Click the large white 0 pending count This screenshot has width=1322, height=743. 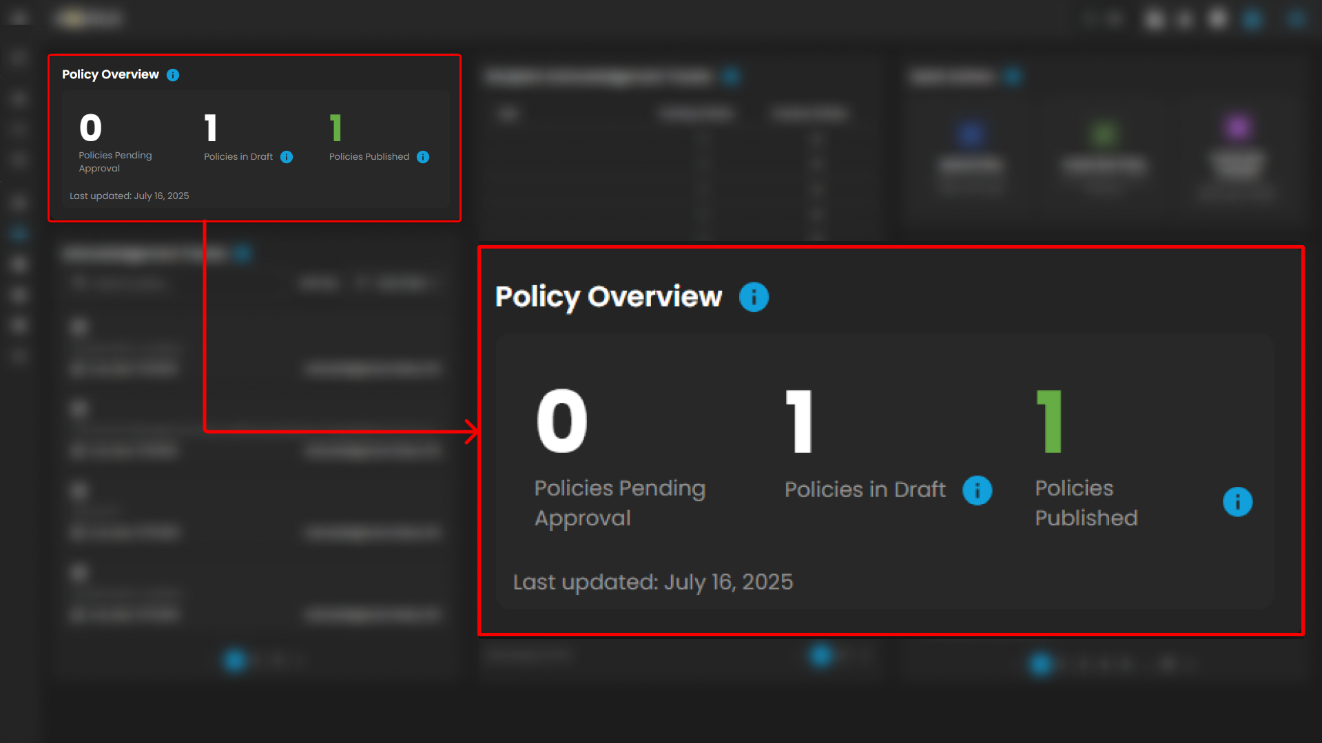562,421
